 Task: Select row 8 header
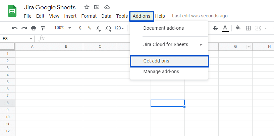[7, 103]
